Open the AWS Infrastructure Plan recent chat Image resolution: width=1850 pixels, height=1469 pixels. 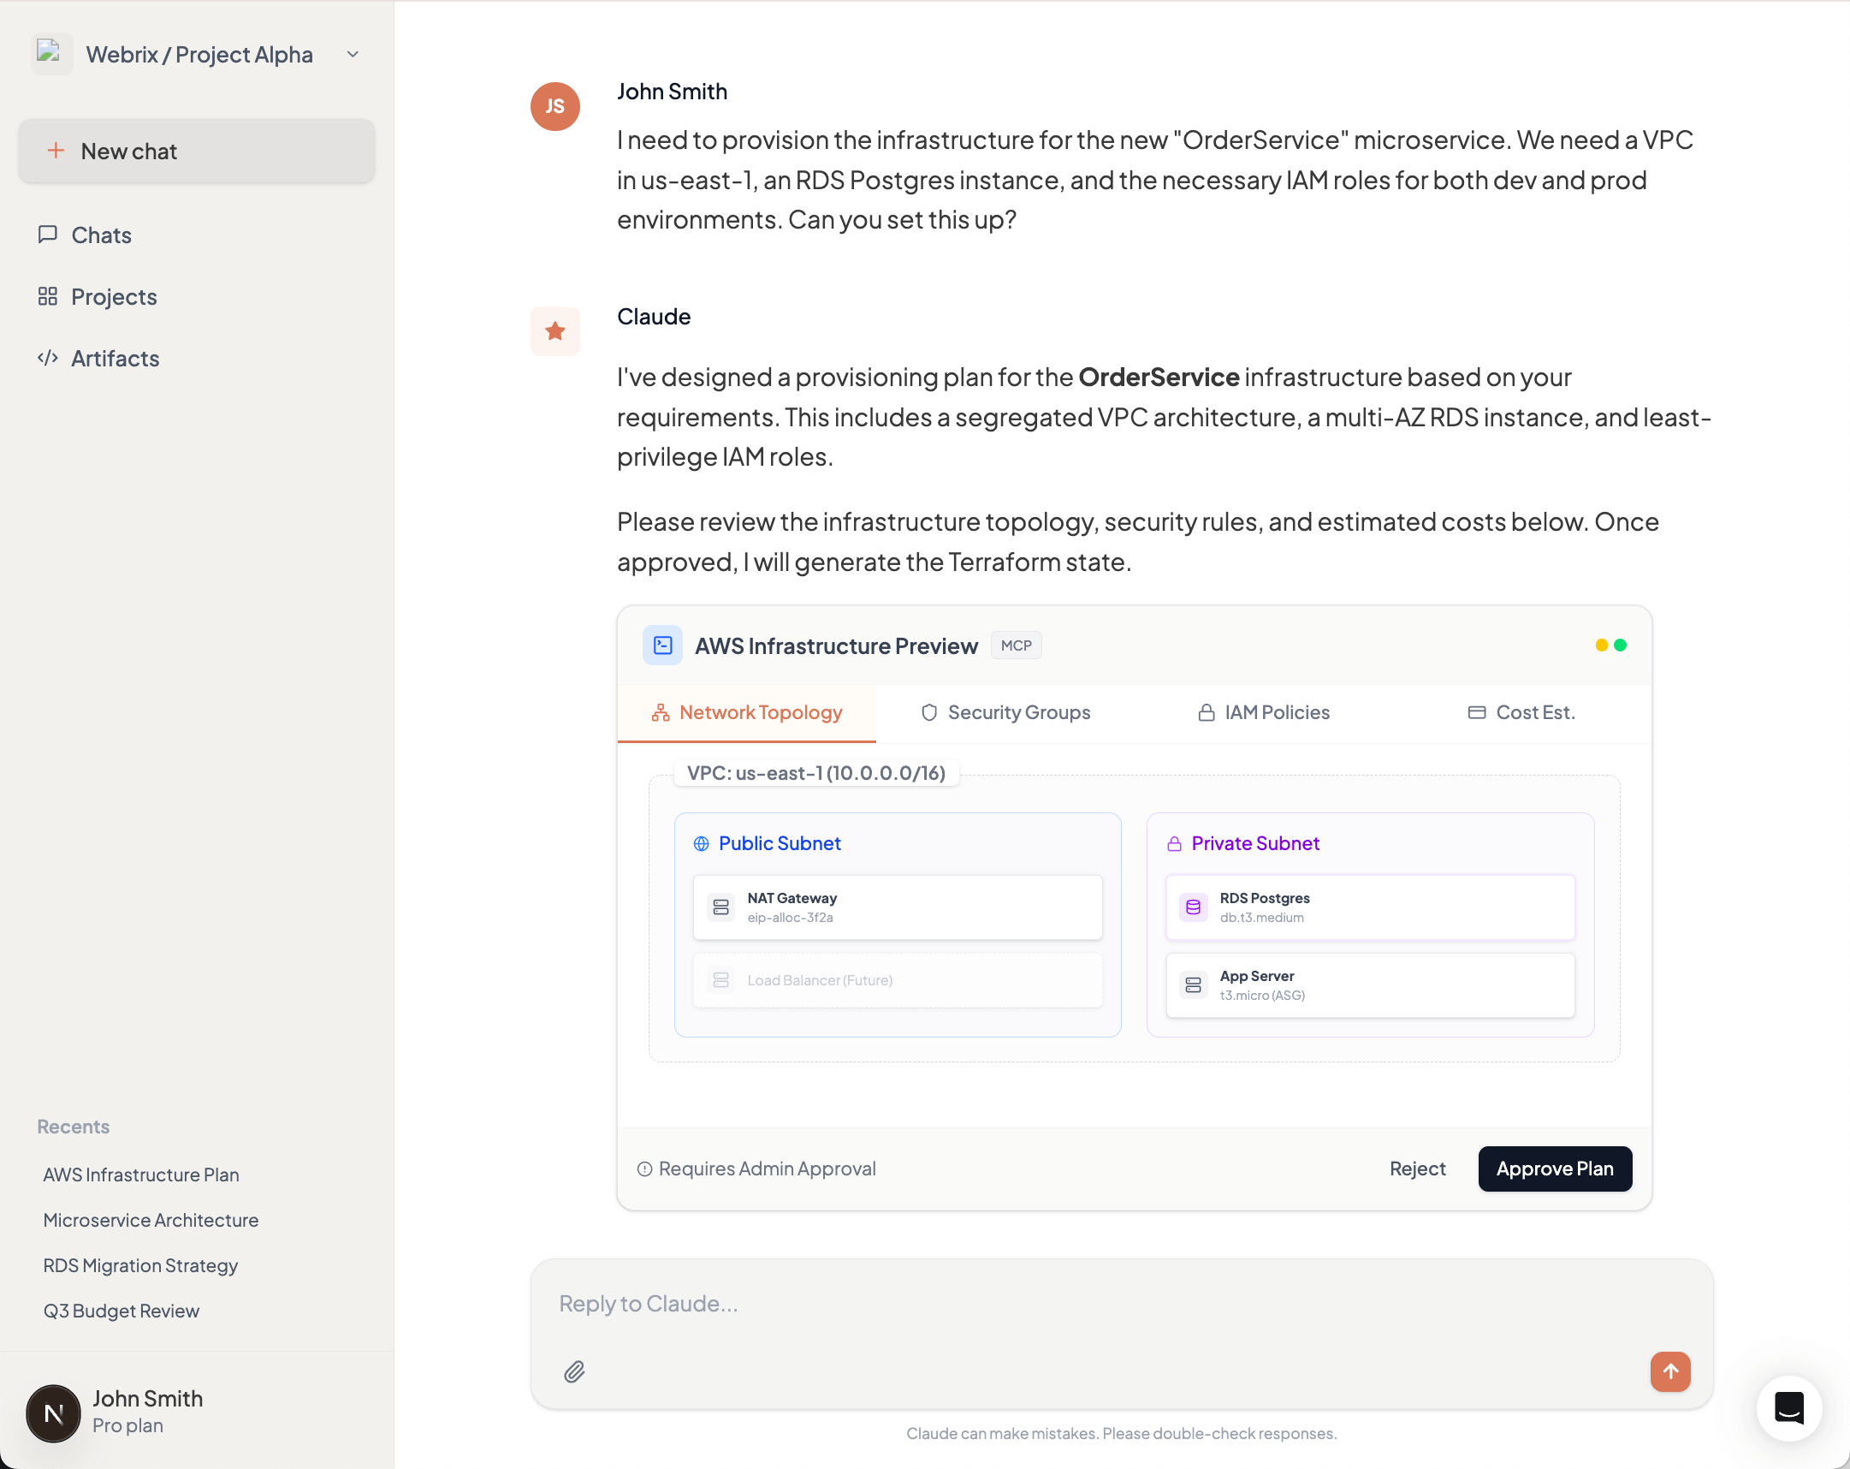140,1175
